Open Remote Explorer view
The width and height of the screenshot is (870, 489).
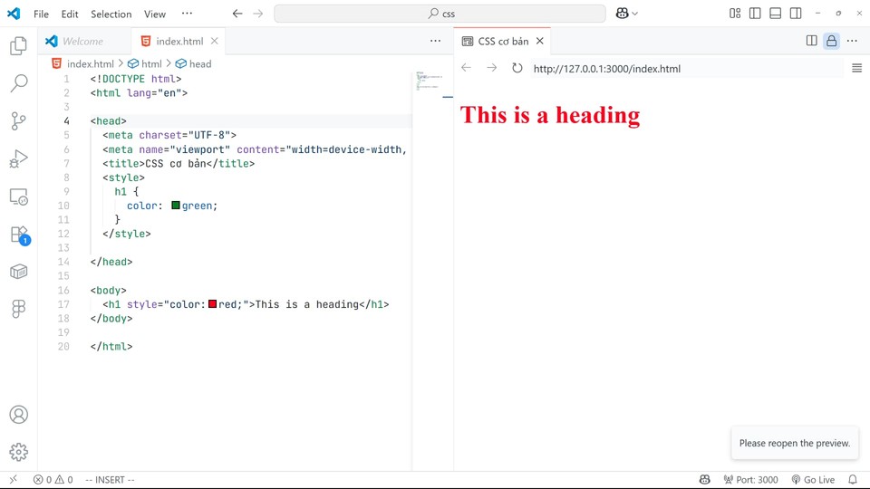(18, 197)
